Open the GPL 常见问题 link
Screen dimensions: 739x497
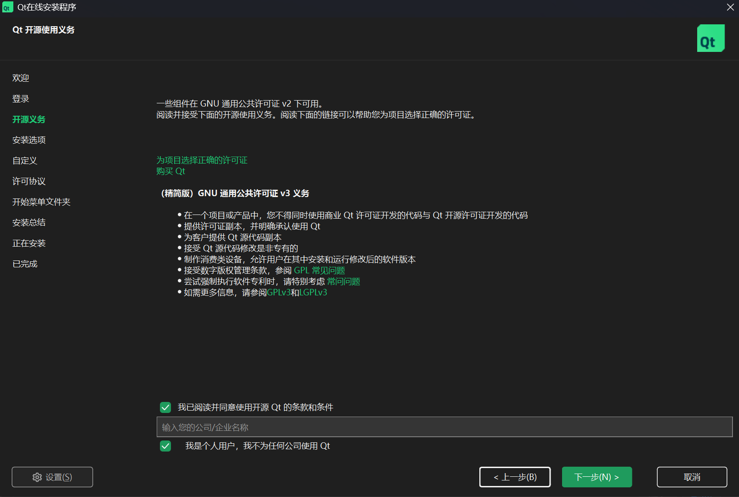tap(319, 271)
